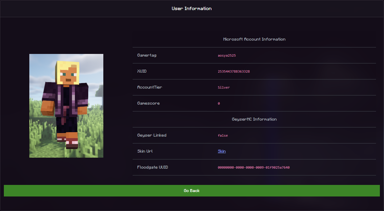The width and height of the screenshot is (384, 211).
Task: Click the AccountTier label
Action: click(150, 87)
